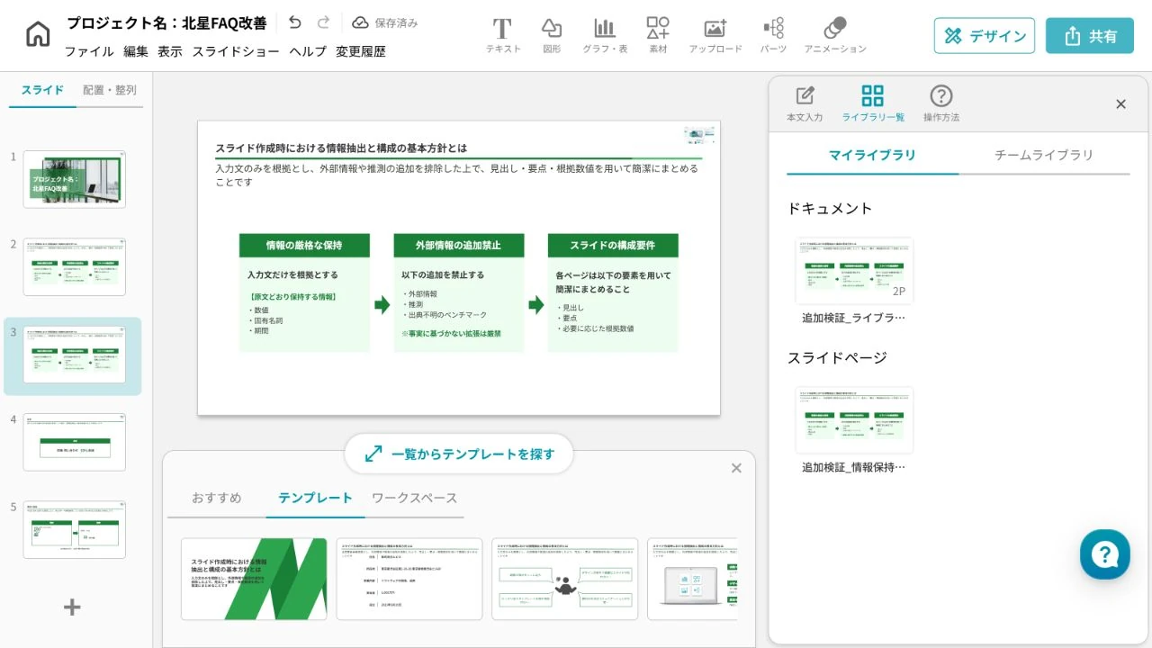The height and width of the screenshot is (648, 1152).
Task: Click the second green arrow on slide
Action: pos(536,304)
